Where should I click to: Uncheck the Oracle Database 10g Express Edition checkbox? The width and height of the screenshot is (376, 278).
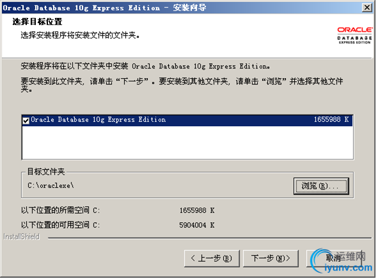point(26,120)
